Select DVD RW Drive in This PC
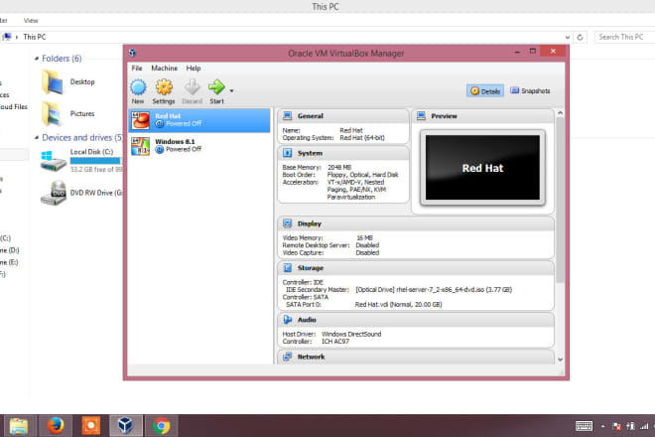This screenshot has height=437, width=655. [x=81, y=193]
